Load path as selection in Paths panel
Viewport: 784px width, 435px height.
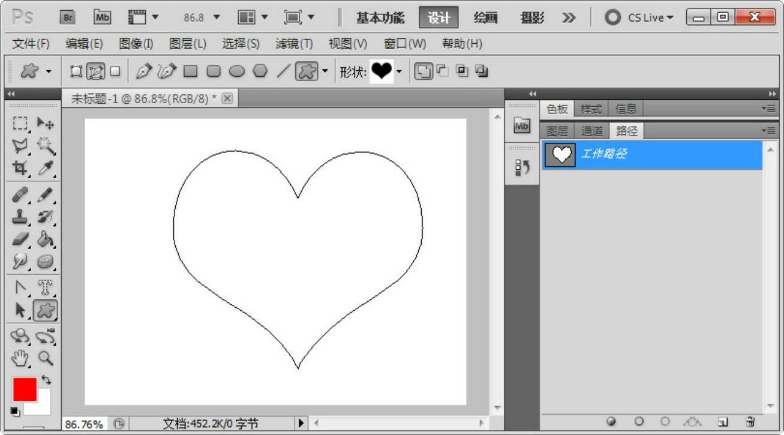(665, 422)
